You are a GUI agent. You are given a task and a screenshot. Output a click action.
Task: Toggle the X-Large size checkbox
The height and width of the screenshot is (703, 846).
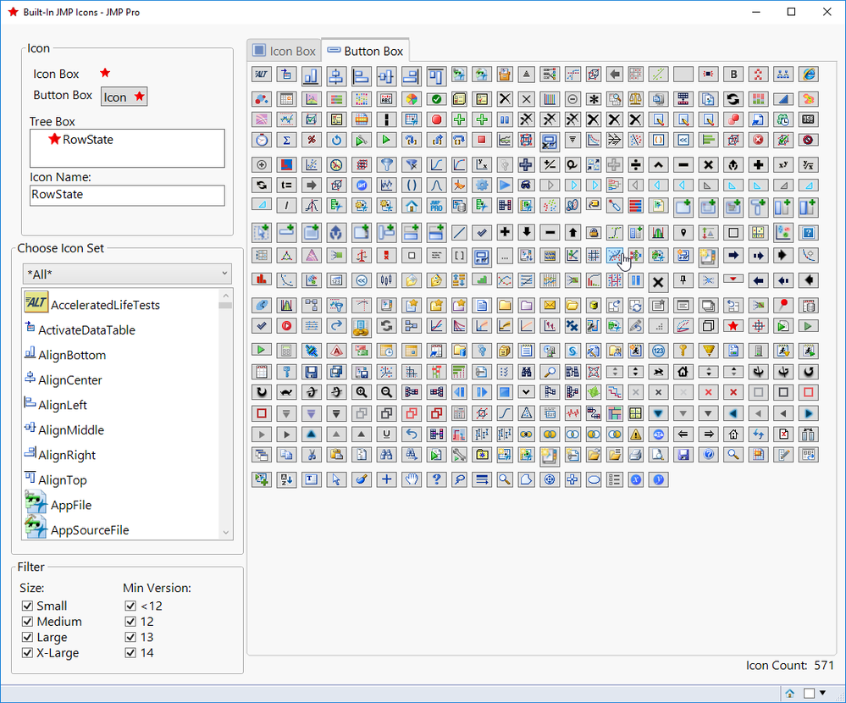[26, 653]
